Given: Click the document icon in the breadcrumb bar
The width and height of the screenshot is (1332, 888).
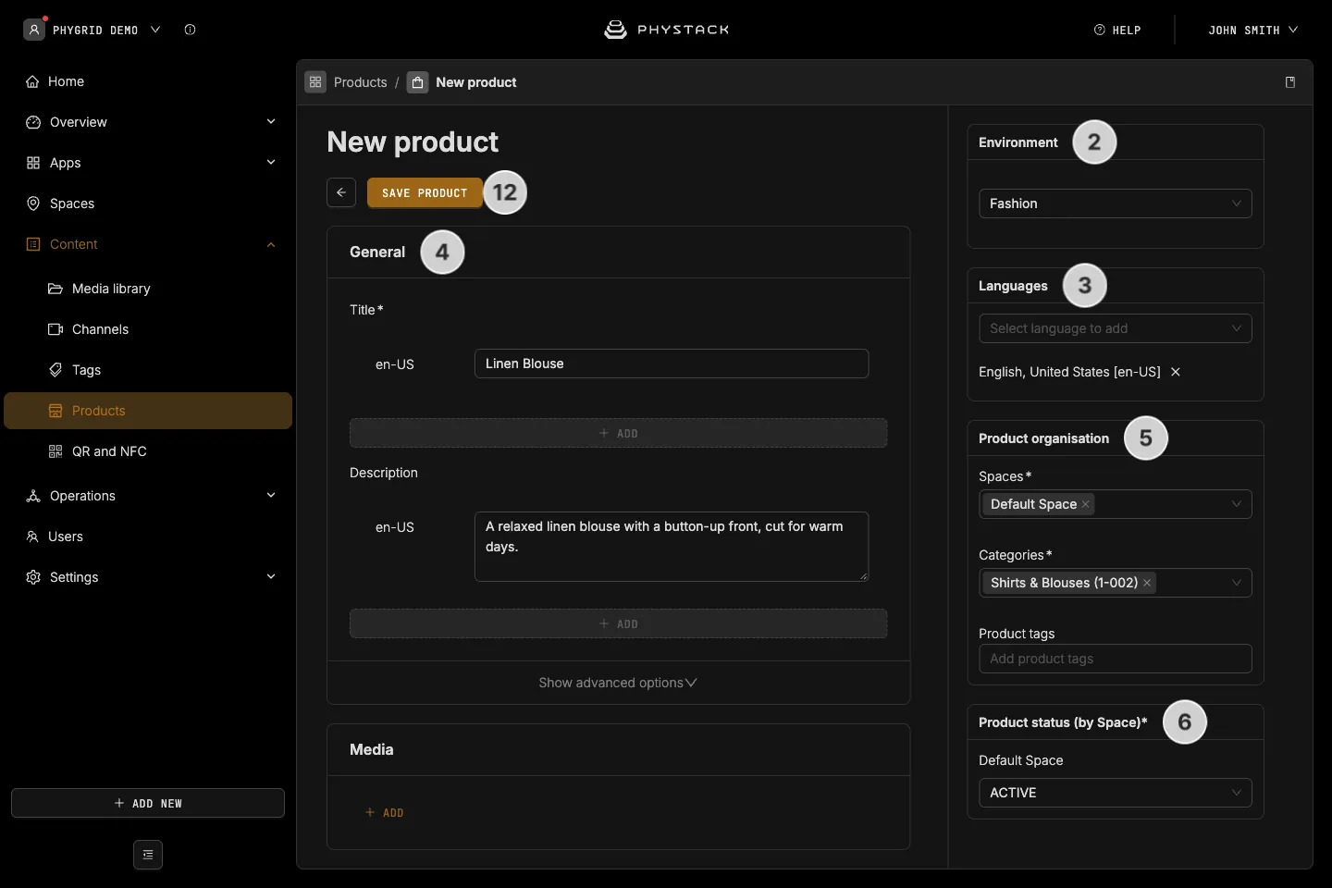Looking at the screenshot, I should pyautogui.click(x=1290, y=82).
